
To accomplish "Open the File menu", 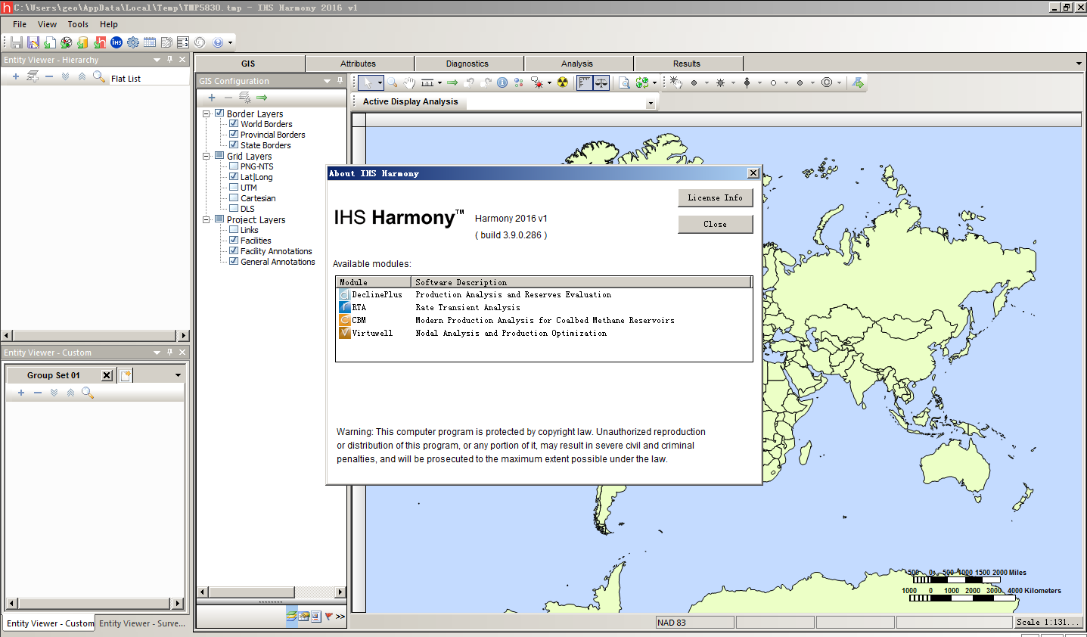I will coord(20,24).
